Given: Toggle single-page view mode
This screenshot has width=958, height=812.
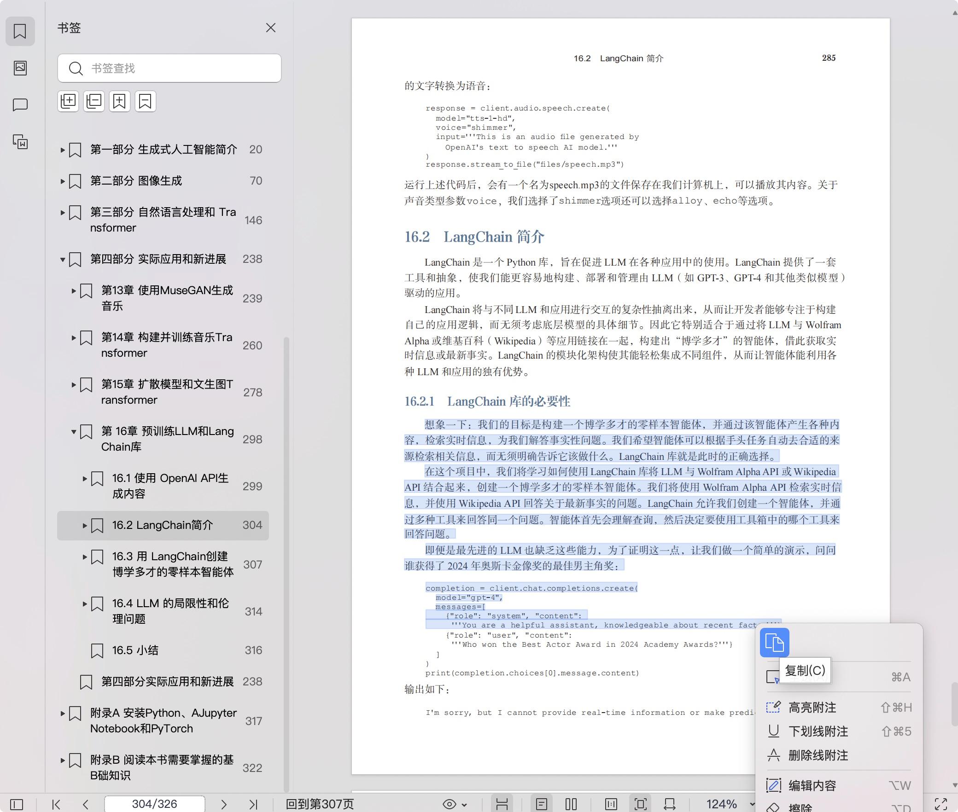Looking at the screenshot, I should [x=542, y=804].
